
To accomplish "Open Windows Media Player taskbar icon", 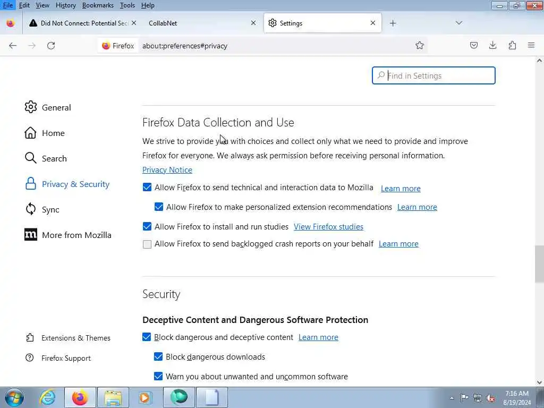I will (145, 397).
